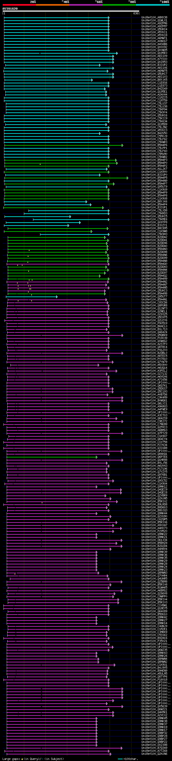This screenshot has height=761, width=172.
Task: Select label UniRef100_Q95UT9
Action: 154,187
